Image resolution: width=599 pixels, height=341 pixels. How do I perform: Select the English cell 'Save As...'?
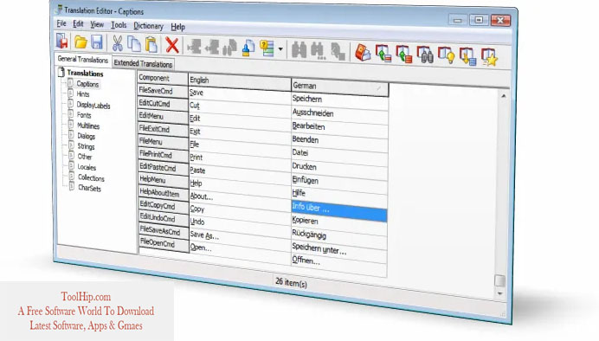click(240, 238)
